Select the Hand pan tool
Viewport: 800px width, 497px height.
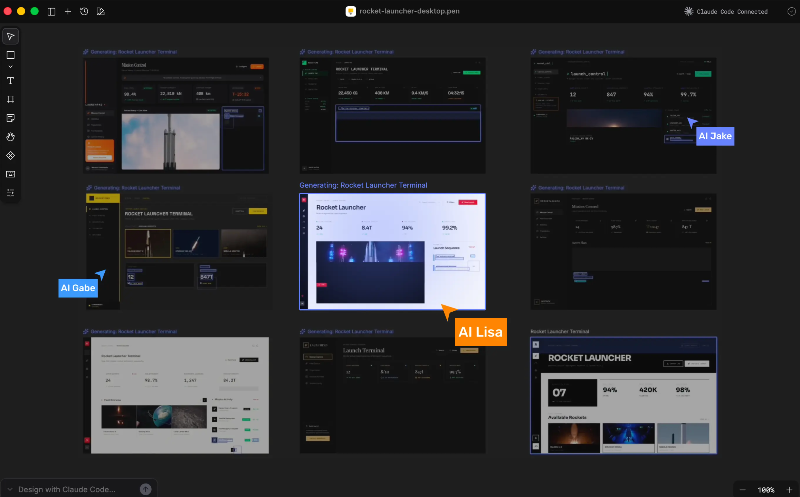coord(11,137)
